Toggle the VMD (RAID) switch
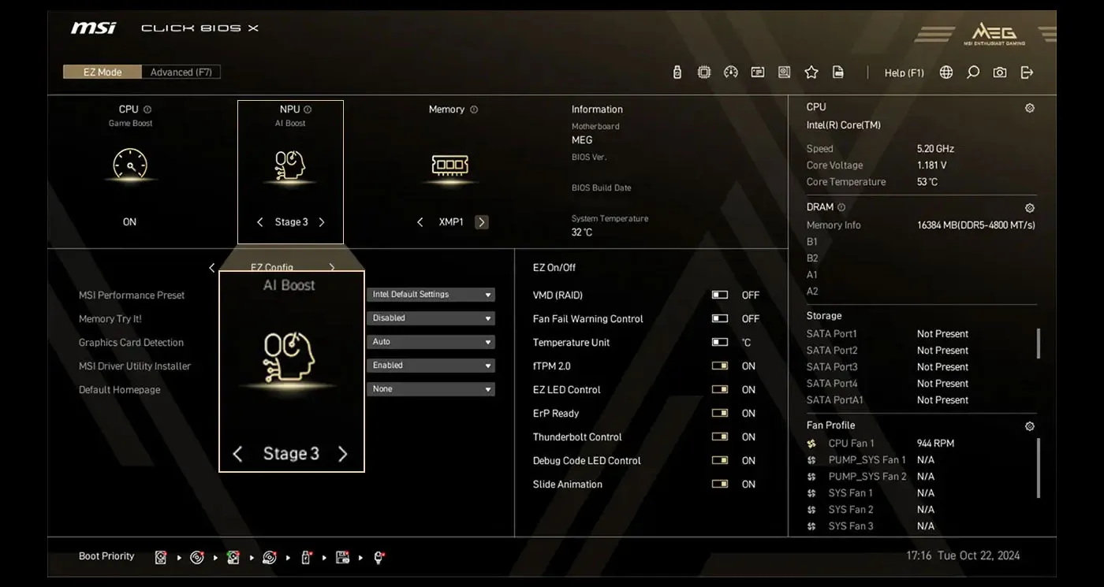 click(x=720, y=295)
